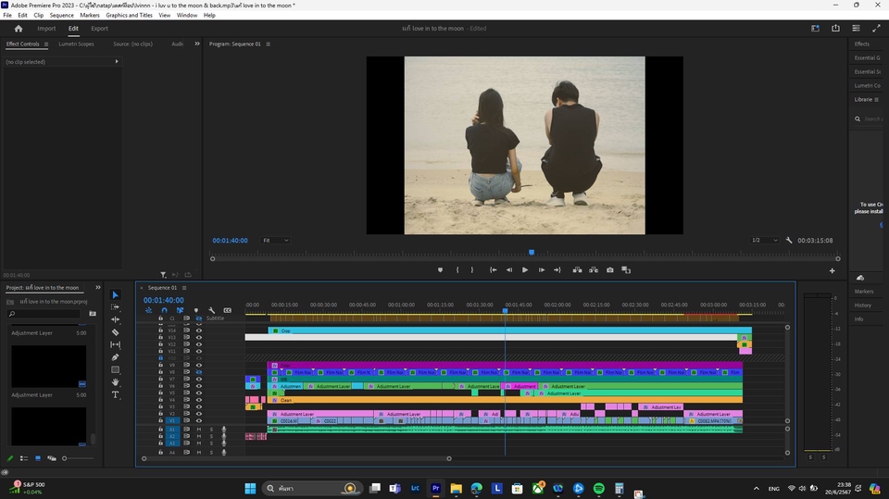Mute audio track A1
The image size is (889, 499).
(198, 430)
